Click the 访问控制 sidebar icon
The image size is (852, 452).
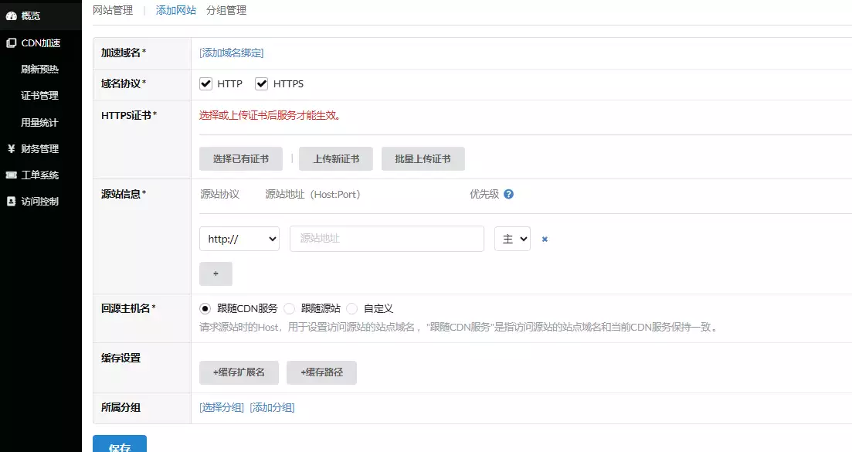pyautogui.click(x=11, y=202)
